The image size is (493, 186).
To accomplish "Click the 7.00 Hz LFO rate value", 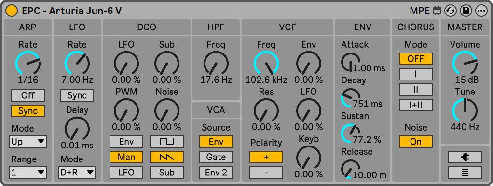I will tap(77, 80).
